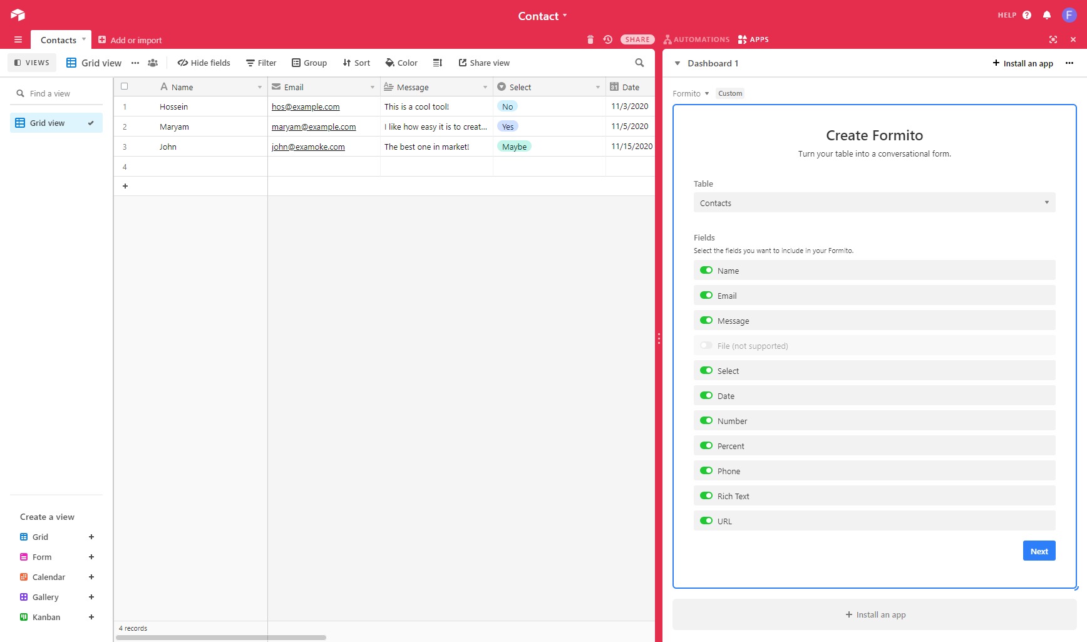Toggle the Rich Text field switch
This screenshot has width=1087, height=642.
(x=706, y=495)
